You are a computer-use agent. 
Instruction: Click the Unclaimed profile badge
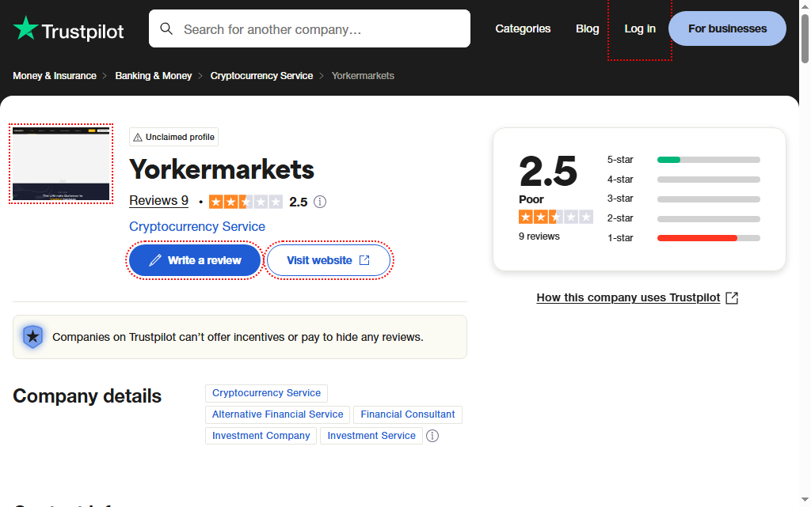(173, 138)
